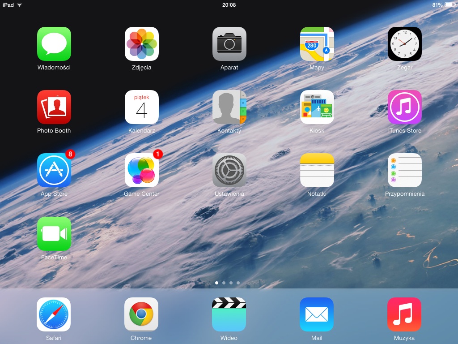Go to the third home screen page dot
The width and height of the screenshot is (458, 344).
tap(231, 283)
